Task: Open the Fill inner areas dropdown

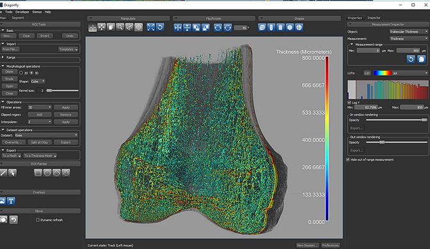Action: tap(40, 107)
